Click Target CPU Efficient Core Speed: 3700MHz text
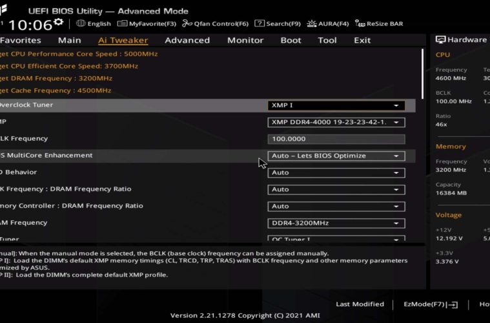This screenshot has height=323, width=490. [68, 66]
